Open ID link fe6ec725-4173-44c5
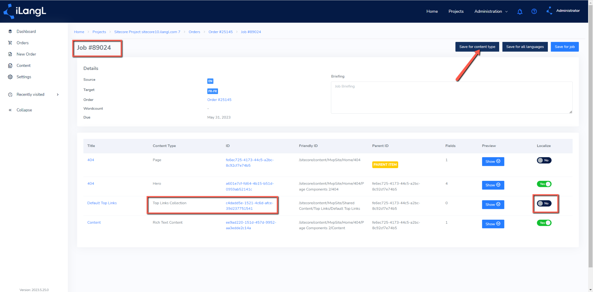This screenshot has width=593, height=292. [x=250, y=163]
